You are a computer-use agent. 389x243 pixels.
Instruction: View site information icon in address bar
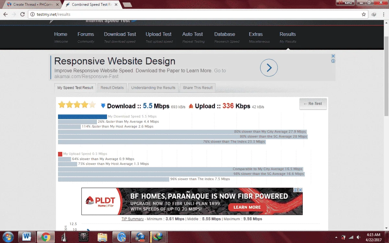pyautogui.click(x=32, y=14)
